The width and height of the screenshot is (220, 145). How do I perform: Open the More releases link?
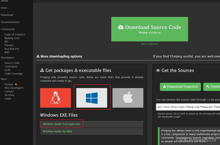149,44
